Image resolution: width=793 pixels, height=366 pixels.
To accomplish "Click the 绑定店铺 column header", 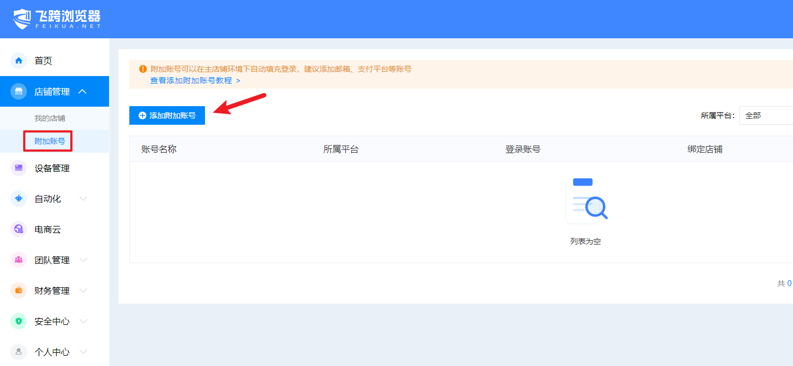I will tap(705, 149).
